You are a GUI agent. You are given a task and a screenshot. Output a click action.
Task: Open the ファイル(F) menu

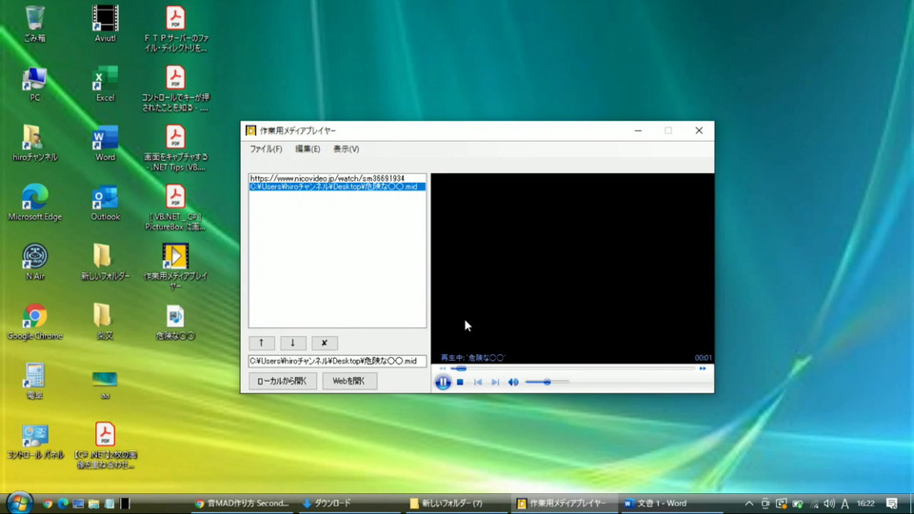click(x=266, y=149)
